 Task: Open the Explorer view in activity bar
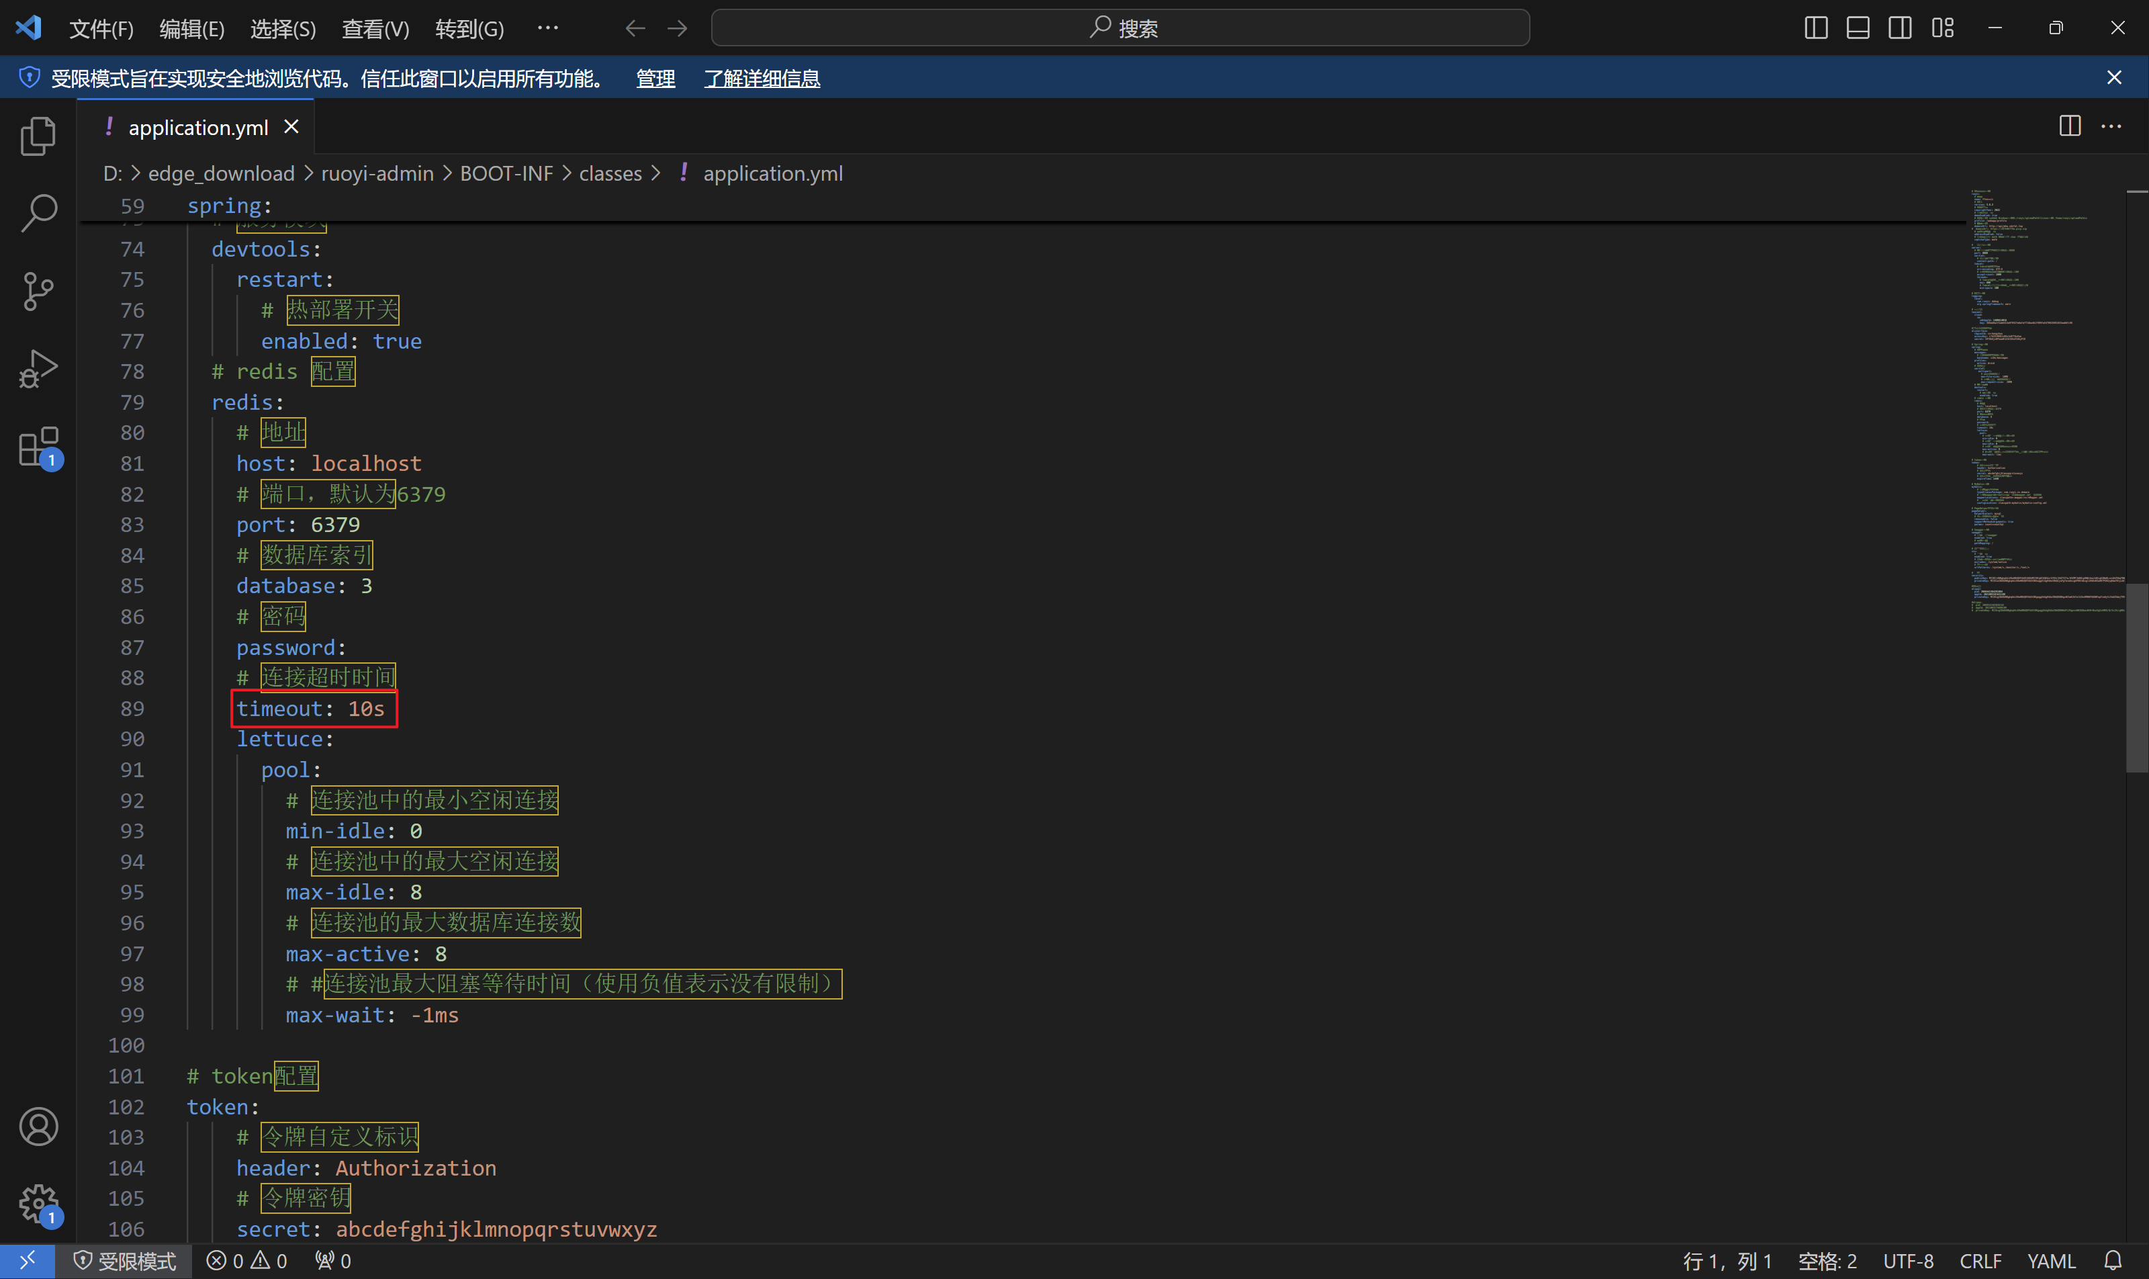(x=38, y=136)
